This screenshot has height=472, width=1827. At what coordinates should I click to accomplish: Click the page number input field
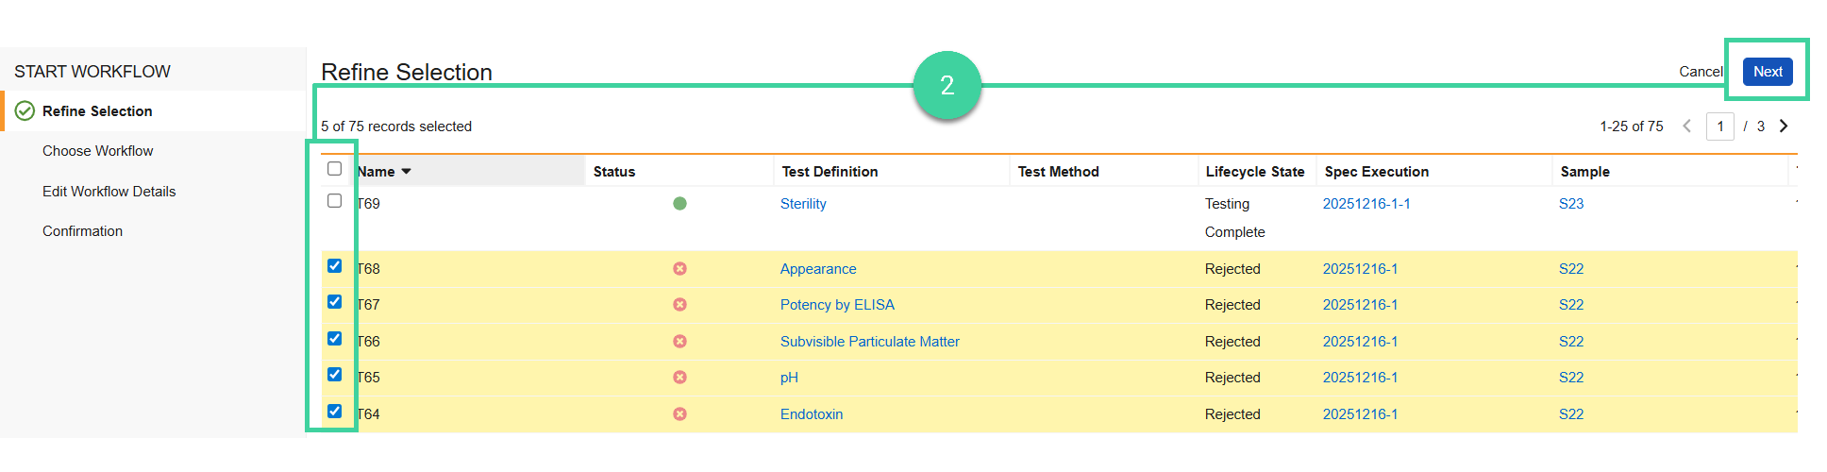point(1719,126)
